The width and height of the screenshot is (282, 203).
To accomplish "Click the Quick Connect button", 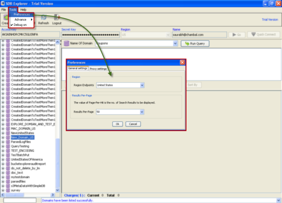I will (263, 34).
